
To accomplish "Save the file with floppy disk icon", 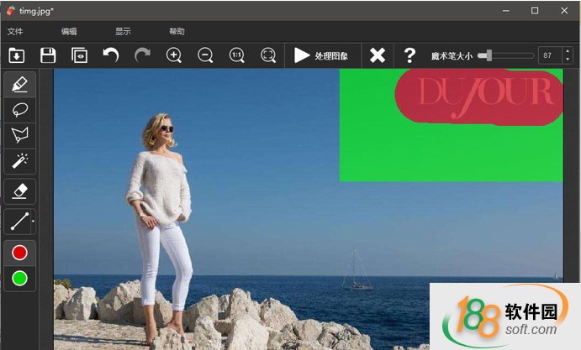I will (x=48, y=55).
